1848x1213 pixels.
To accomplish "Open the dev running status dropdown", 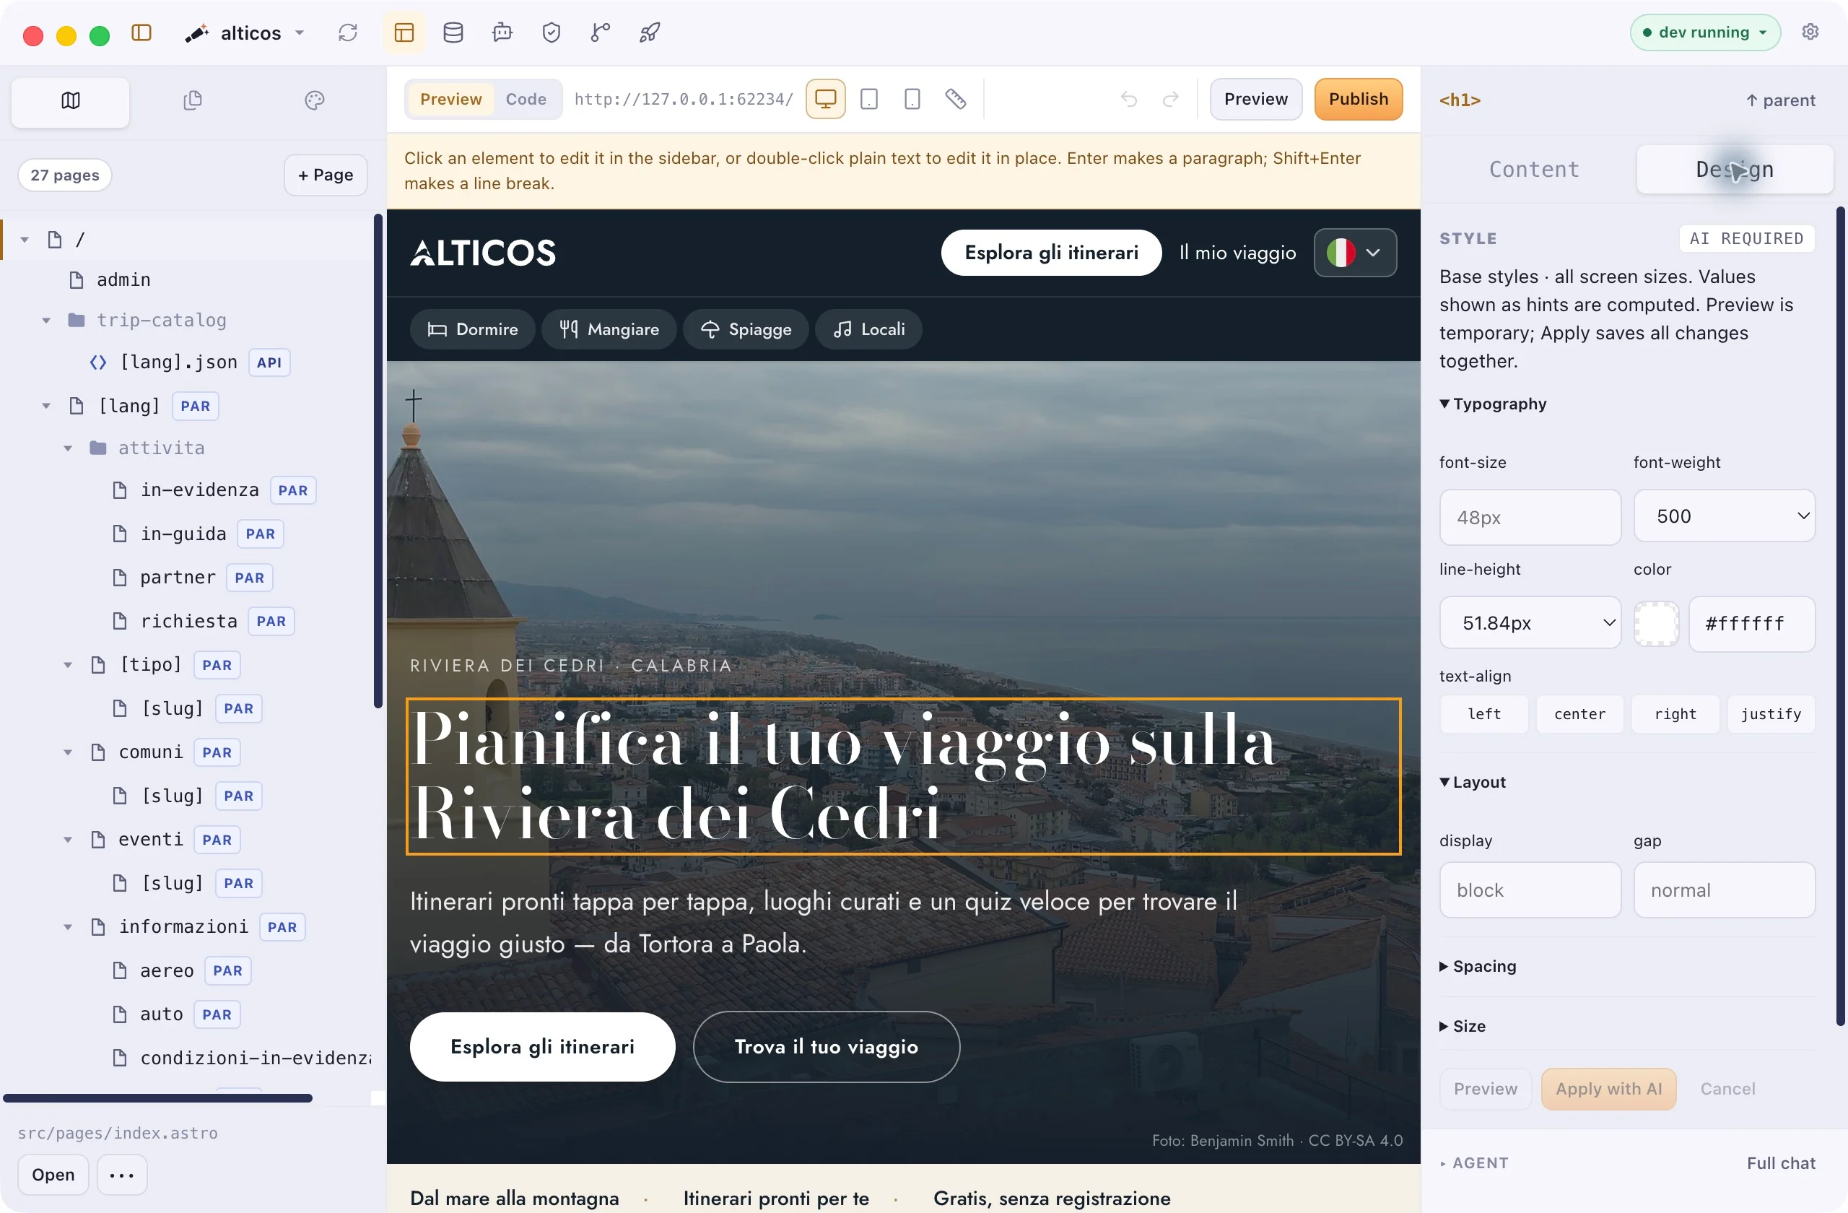I will [1705, 32].
